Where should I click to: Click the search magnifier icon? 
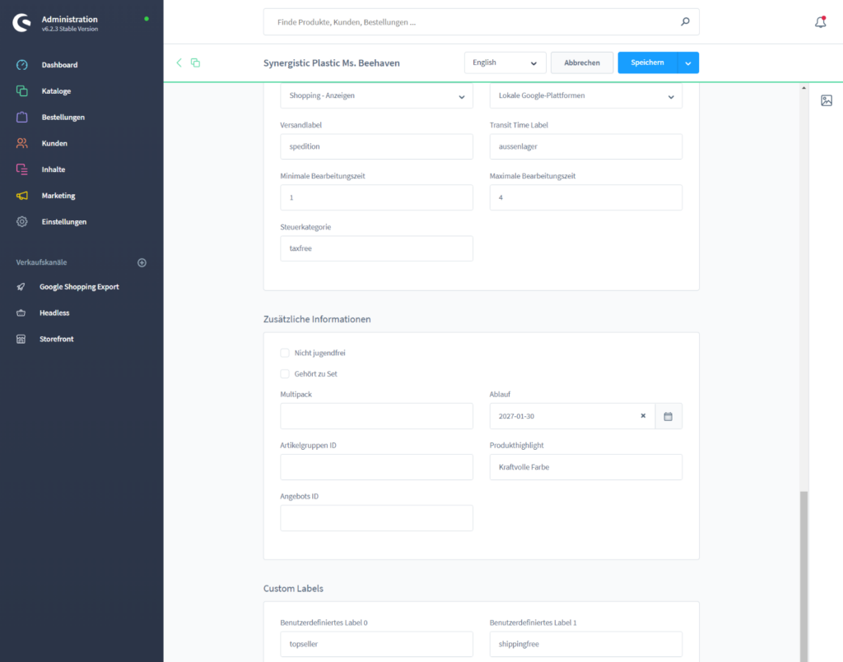pyautogui.click(x=685, y=22)
